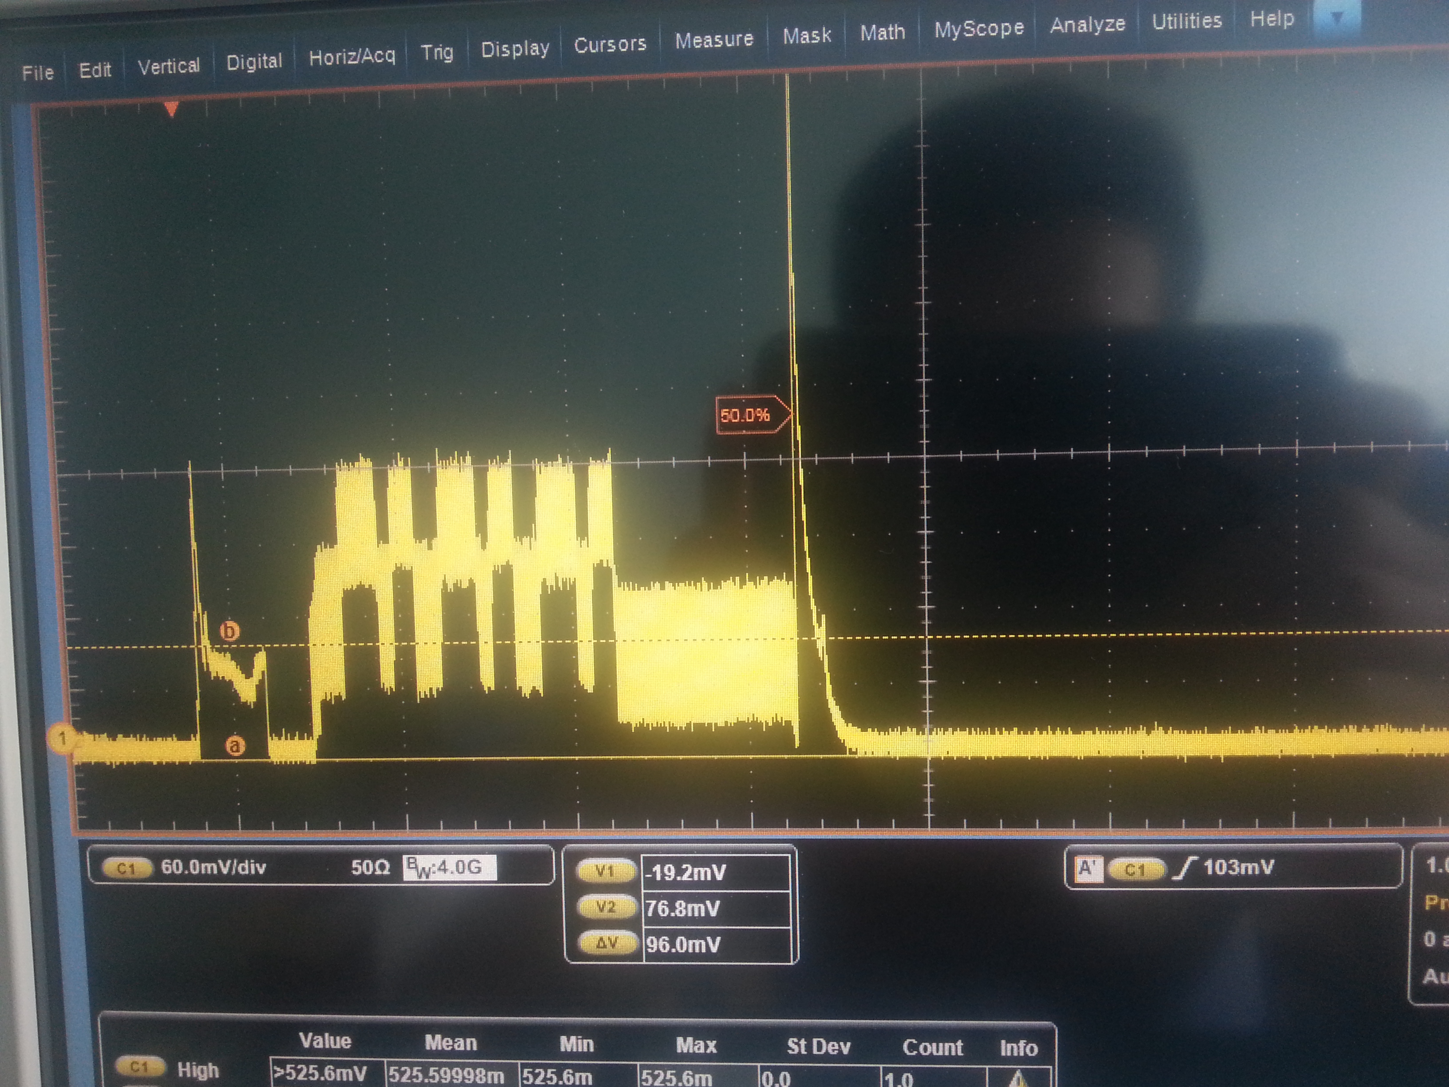Click the orange trigger position marker
The image size is (1449, 1087).
tap(172, 109)
